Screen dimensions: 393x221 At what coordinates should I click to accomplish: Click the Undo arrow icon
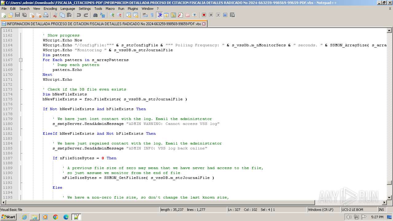pos(79,15)
